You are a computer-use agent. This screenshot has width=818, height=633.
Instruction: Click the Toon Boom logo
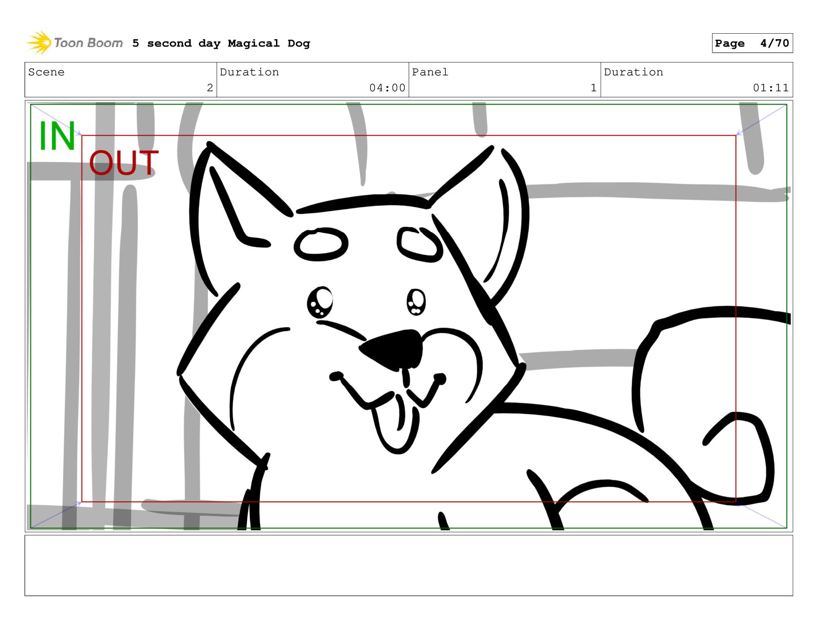(75, 43)
